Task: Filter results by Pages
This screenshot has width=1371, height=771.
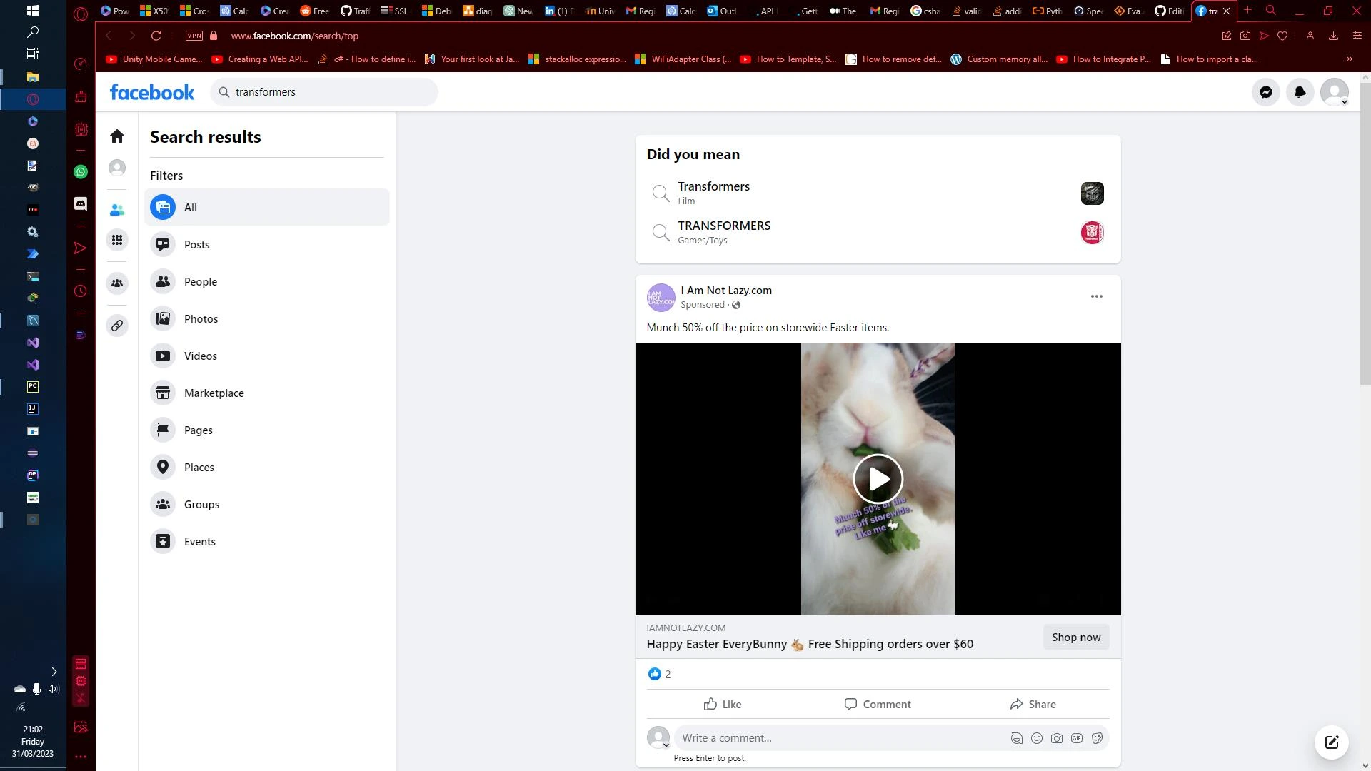Action: click(267, 430)
